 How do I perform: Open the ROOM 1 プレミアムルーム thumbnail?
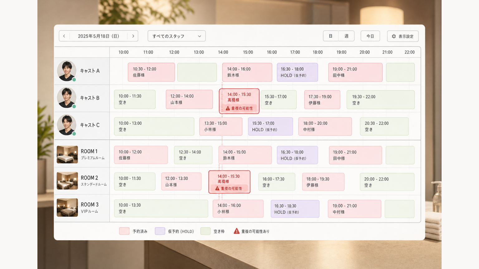pos(67,154)
